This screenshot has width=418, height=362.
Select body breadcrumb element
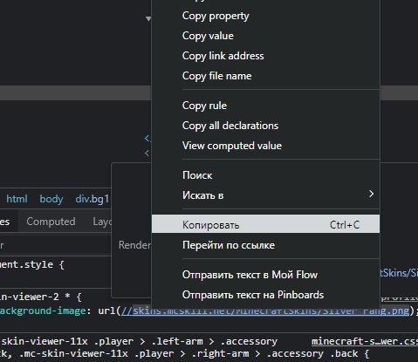pyautogui.click(x=51, y=199)
